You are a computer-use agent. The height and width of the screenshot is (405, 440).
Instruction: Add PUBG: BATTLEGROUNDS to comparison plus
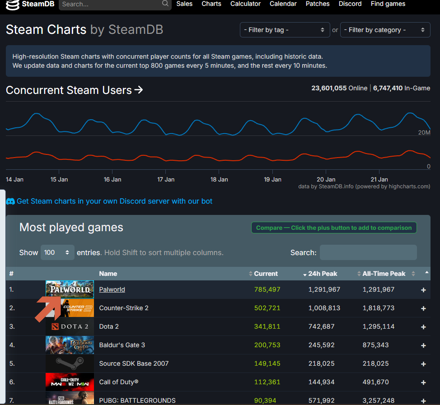click(x=423, y=401)
